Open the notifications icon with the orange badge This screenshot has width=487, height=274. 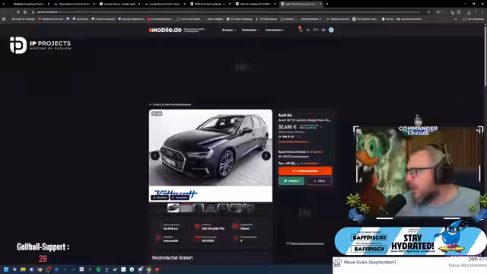[301, 29]
